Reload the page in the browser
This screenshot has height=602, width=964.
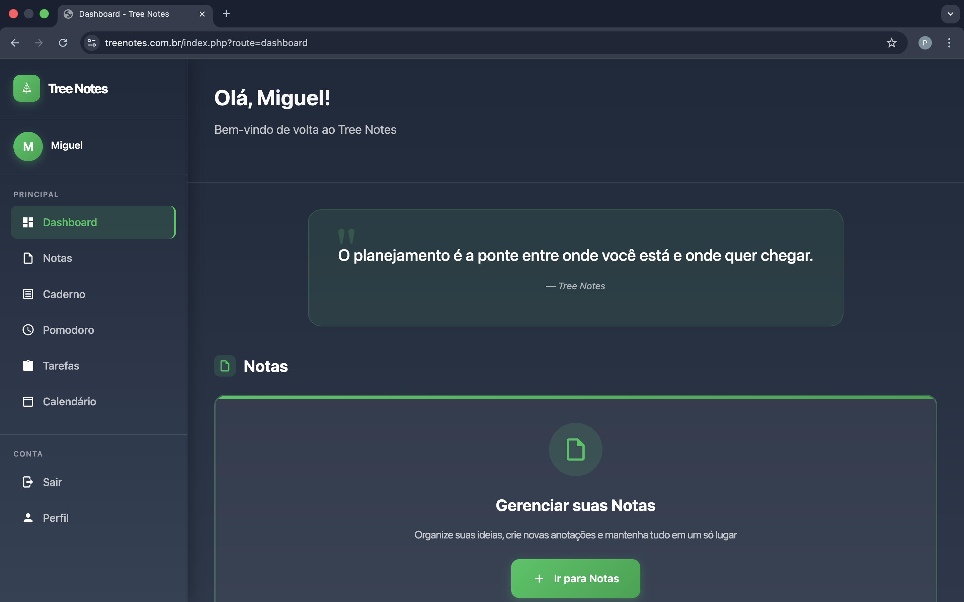pyautogui.click(x=63, y=42)
